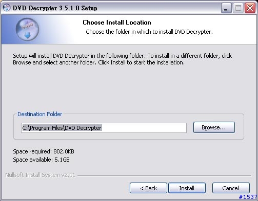Click 'Nullsoft Install System v2.01' label
The image size is (258, 201).
point(41,175)
